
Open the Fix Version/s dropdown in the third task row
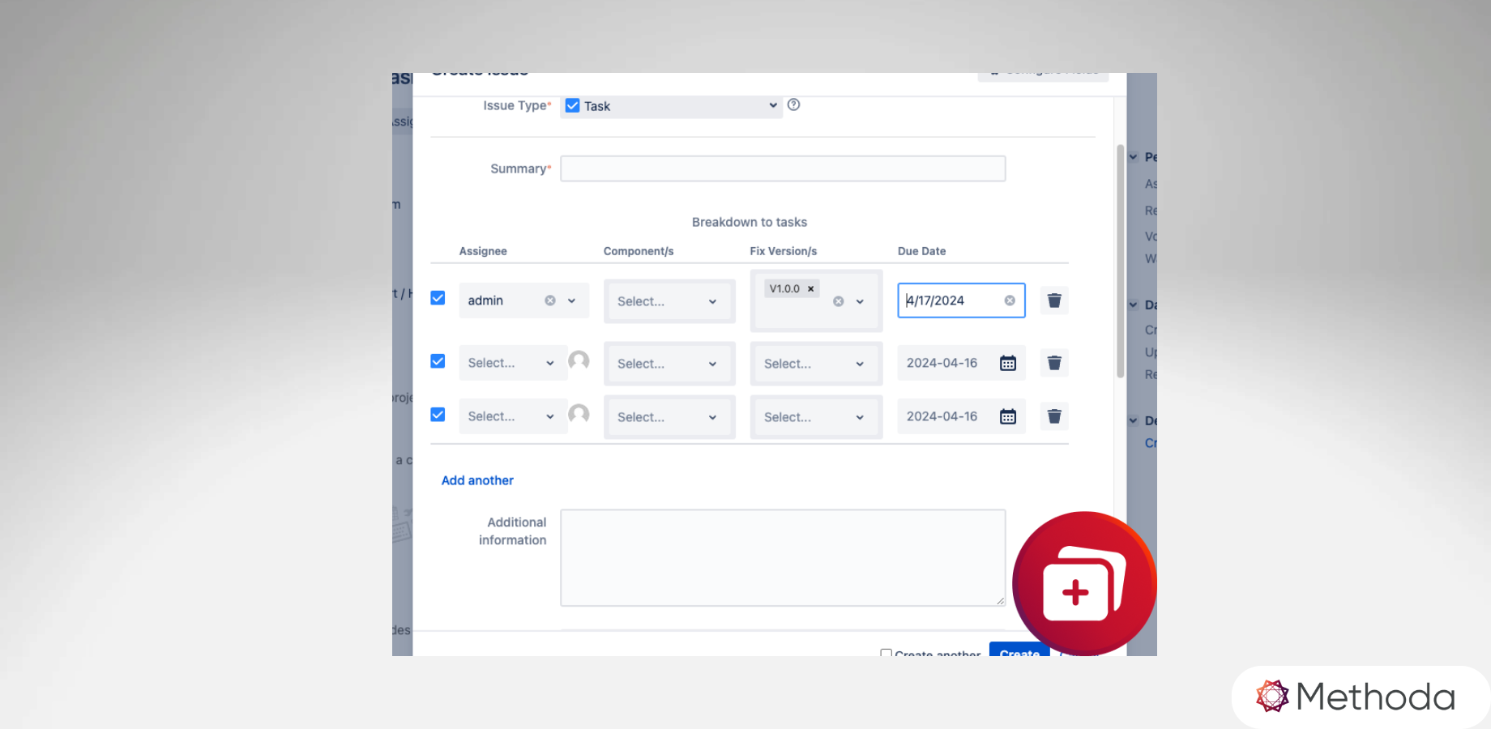click(816, 417)
